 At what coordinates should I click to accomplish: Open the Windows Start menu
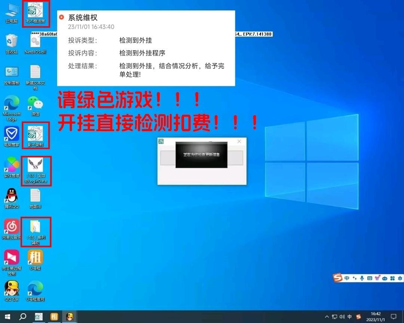[7, 317]
